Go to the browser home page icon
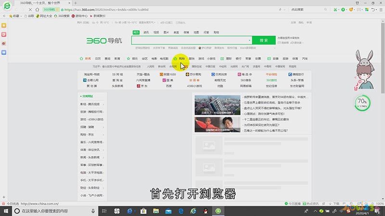Screen dimensions: 385x216 click(38, 10)
